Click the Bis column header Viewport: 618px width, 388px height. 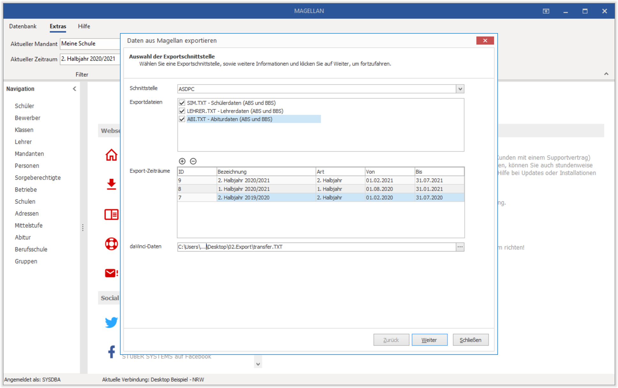click(439, 172)
